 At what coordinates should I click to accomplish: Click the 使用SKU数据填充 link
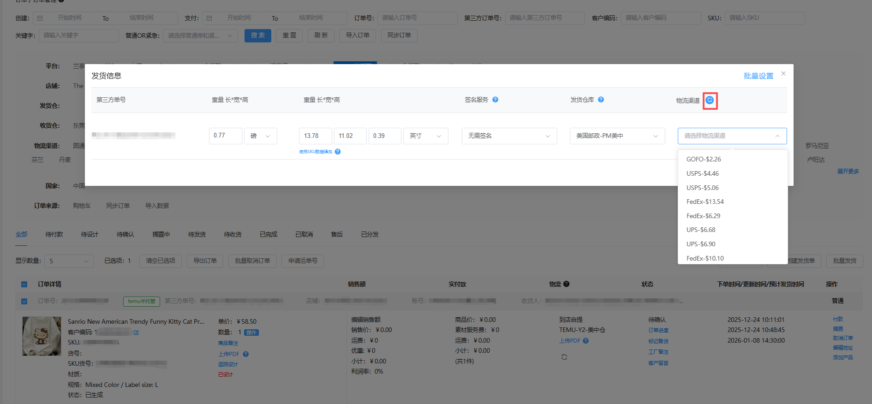click(316, 152)
